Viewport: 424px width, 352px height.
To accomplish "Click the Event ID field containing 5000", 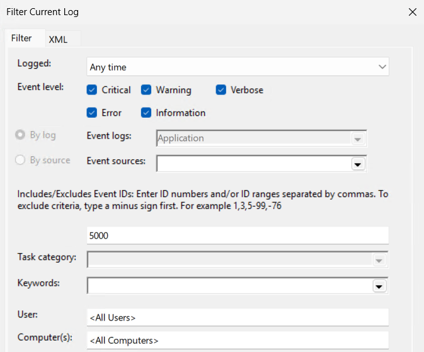I will [238, 236].
